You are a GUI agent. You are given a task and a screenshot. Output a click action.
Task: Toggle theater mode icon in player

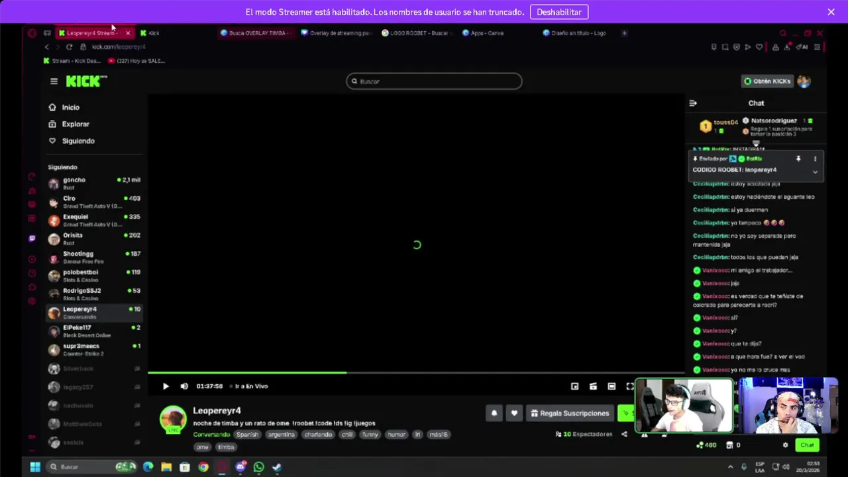coord(611,386)
